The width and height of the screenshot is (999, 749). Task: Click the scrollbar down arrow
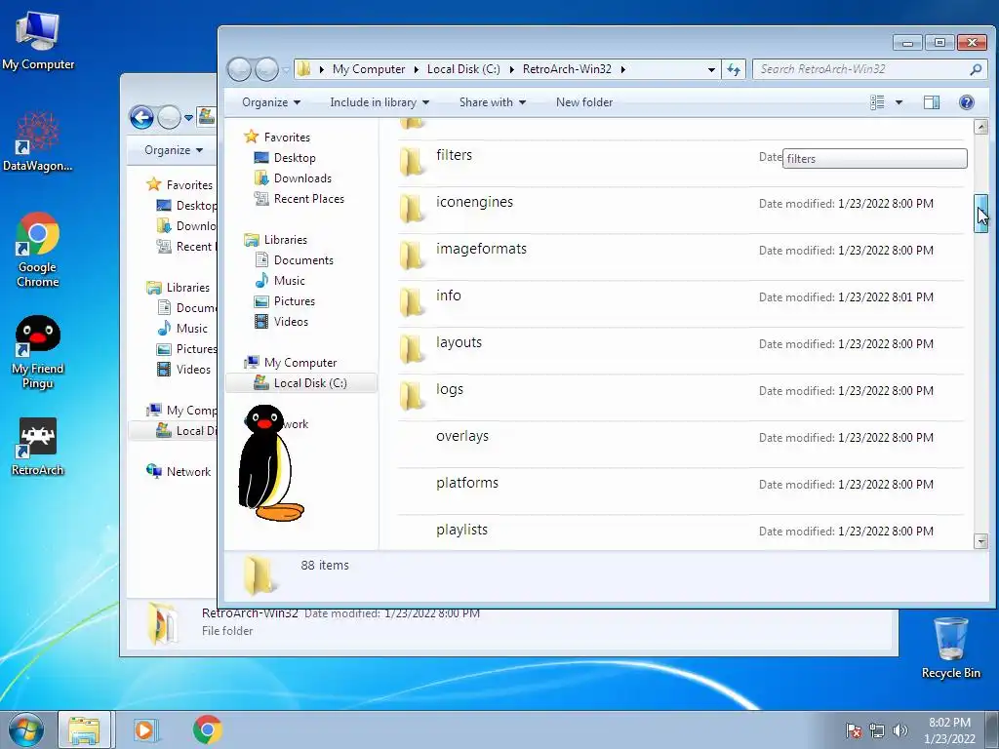point(981,542)
